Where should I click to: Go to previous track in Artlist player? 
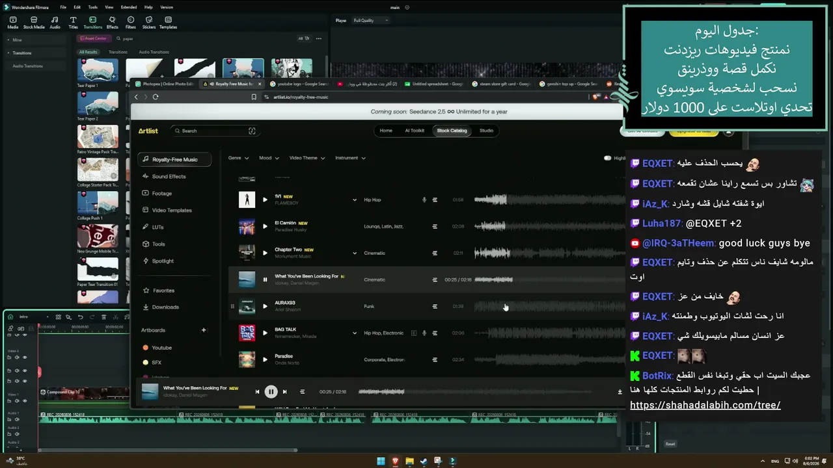(x=257, y=391)
